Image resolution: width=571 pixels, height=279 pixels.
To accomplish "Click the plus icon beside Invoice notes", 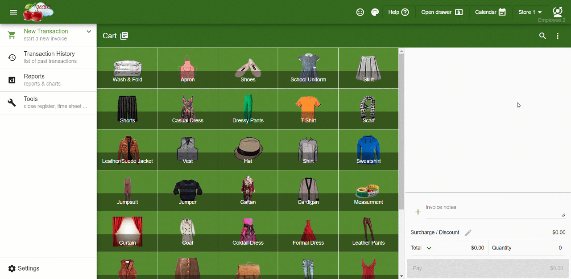I will click(x=418, y=212).
